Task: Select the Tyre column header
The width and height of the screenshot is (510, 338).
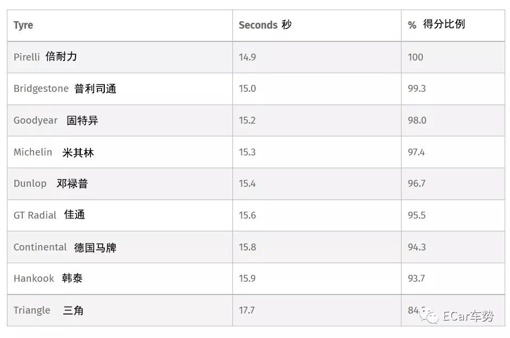Action: tap(23, 25)
